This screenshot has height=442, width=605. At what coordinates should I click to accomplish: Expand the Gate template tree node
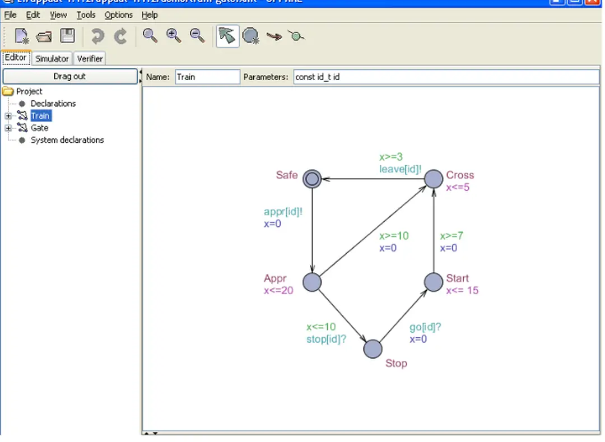click(8, 128)
